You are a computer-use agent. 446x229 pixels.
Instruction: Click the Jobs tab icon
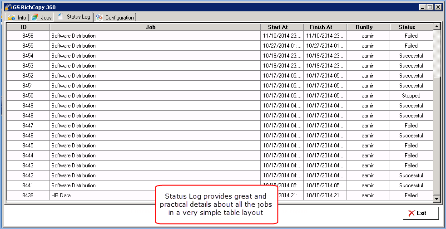(35, 18)
